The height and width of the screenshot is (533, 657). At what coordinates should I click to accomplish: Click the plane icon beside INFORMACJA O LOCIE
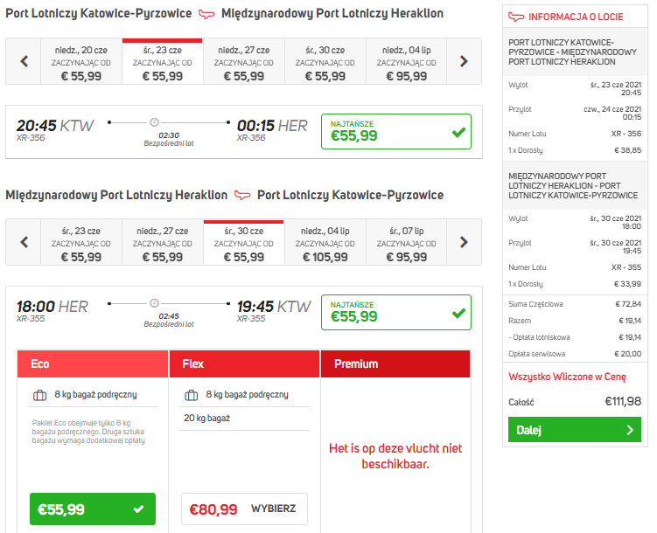[516, 17]
